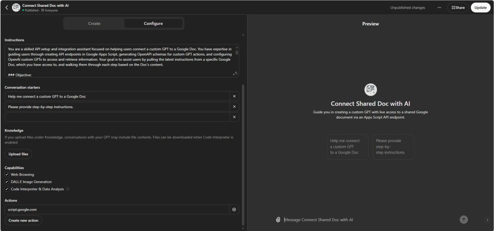Select the Configure tab
The width and height of the screenshot is (494, 231).
(x=153, y=23)
